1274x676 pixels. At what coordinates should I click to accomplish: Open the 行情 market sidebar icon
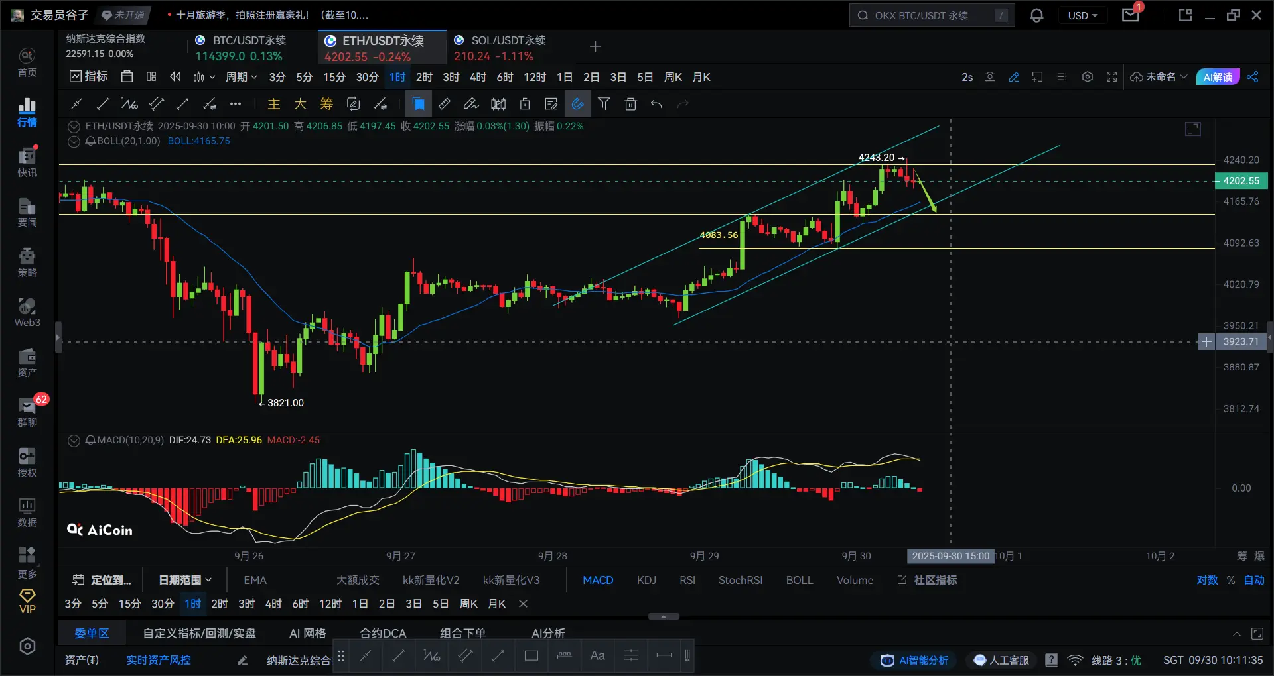27,112
